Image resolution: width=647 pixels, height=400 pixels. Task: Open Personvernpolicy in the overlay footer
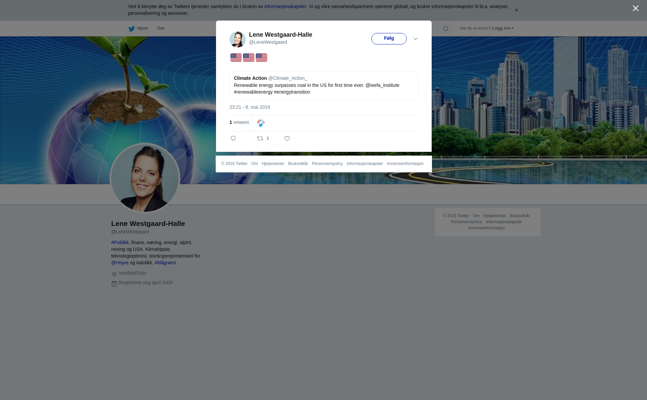[x=327, y=164]
